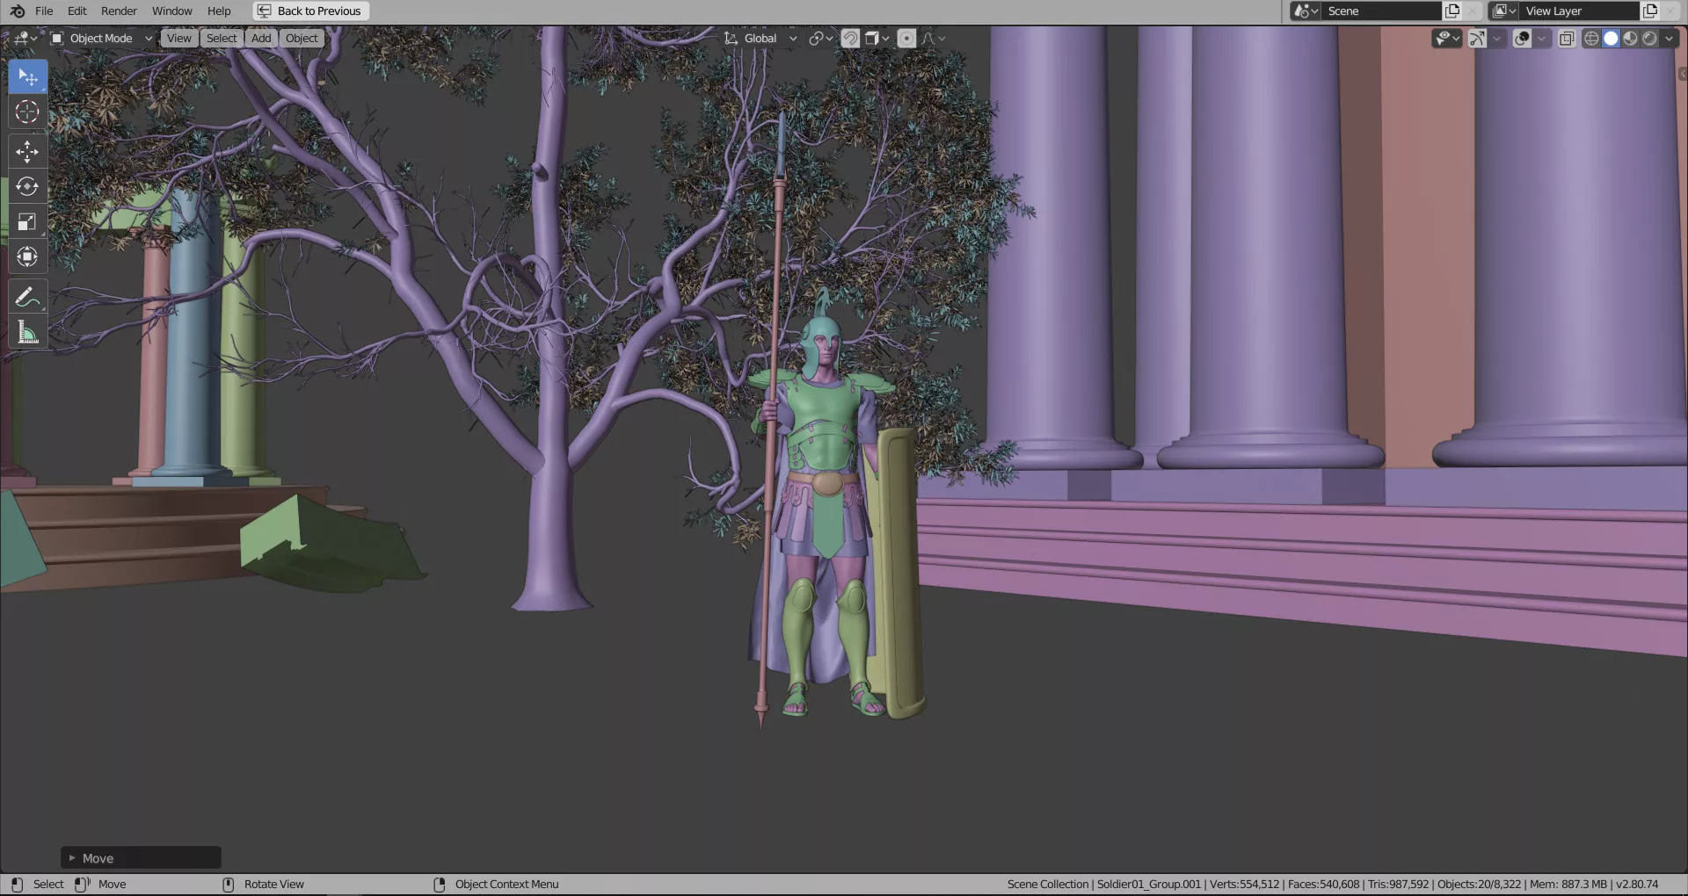This screenshot has height=896, width=1688.
Task: Click the Select Box tool
Action: coord(27,77)
